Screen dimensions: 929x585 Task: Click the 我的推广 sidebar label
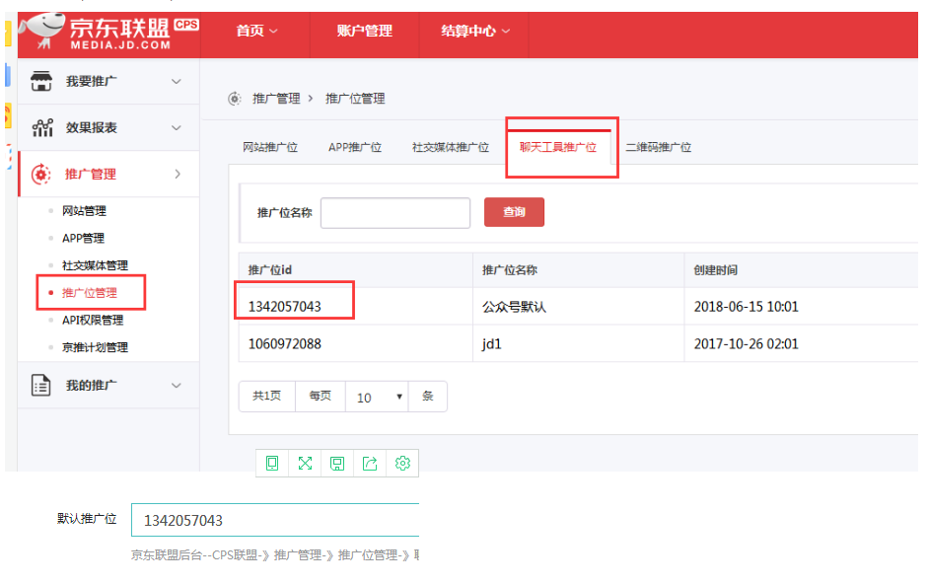click(92, 386)
